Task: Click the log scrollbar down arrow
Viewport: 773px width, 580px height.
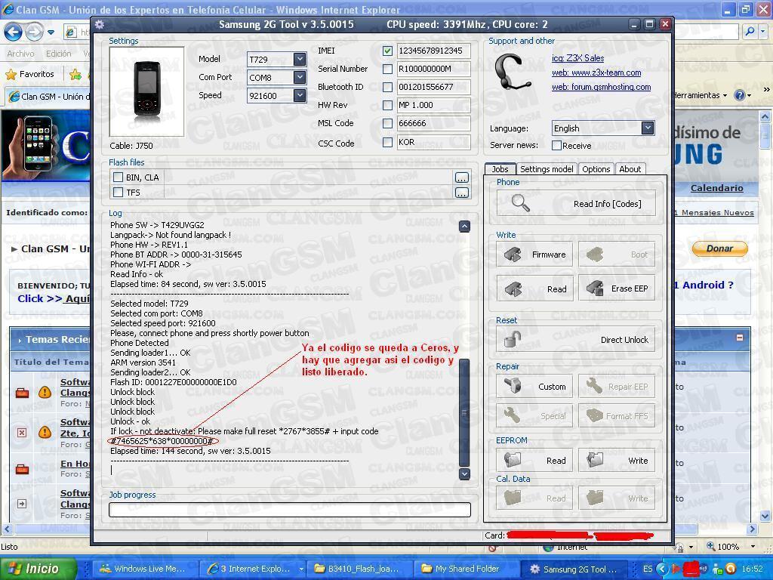Action: click(x=464, y=474)
